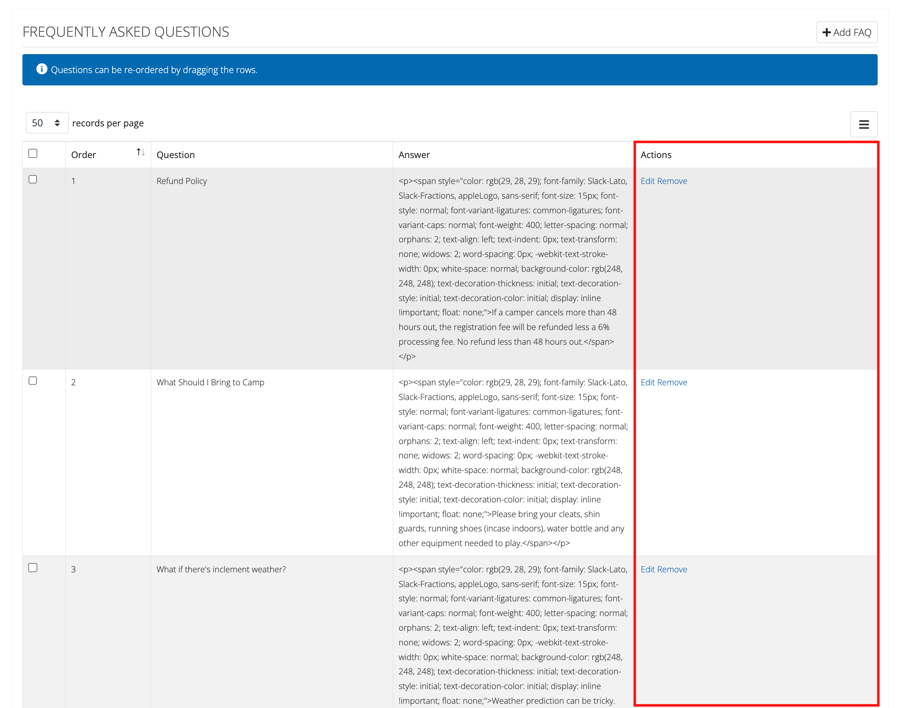Sort the table by the Order column
This screenshot has width=897, height=708.
click(83, 154)
